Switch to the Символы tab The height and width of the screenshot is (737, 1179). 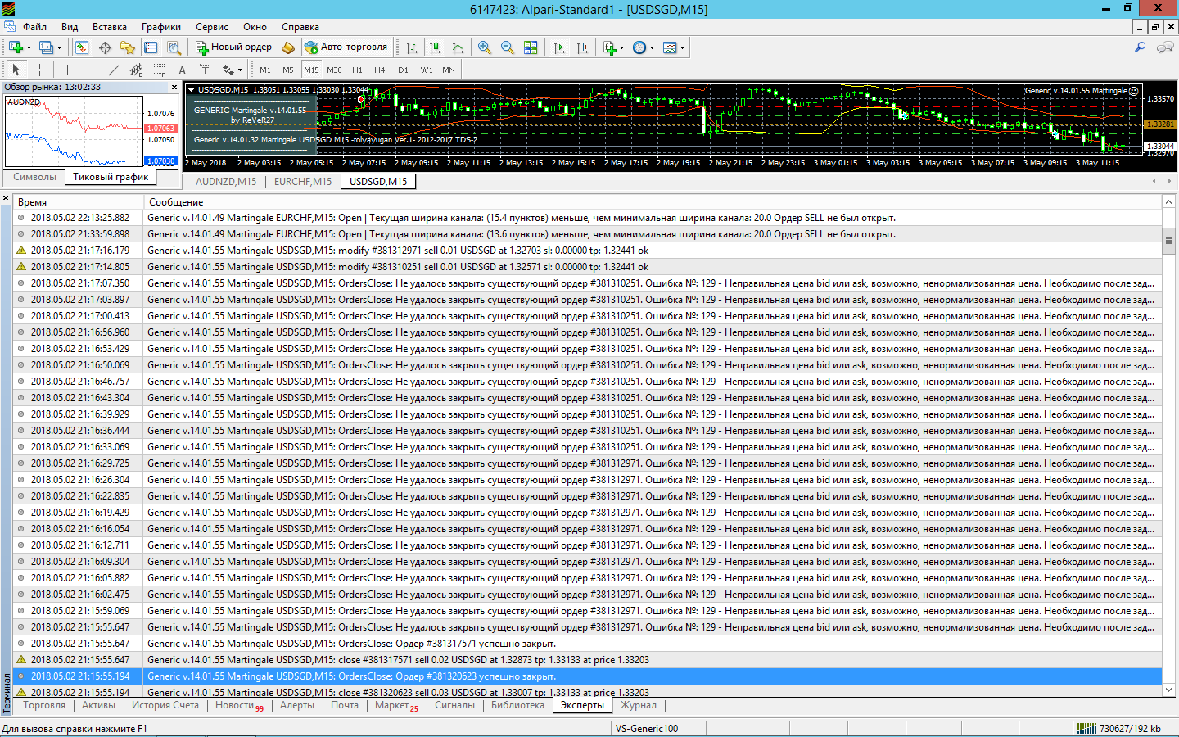tap(35, 177)
